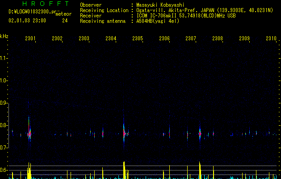The image size is (281, 179).
Task: Click the A504HB(yagi 4el) antenna text
Action: click(158, 21)
